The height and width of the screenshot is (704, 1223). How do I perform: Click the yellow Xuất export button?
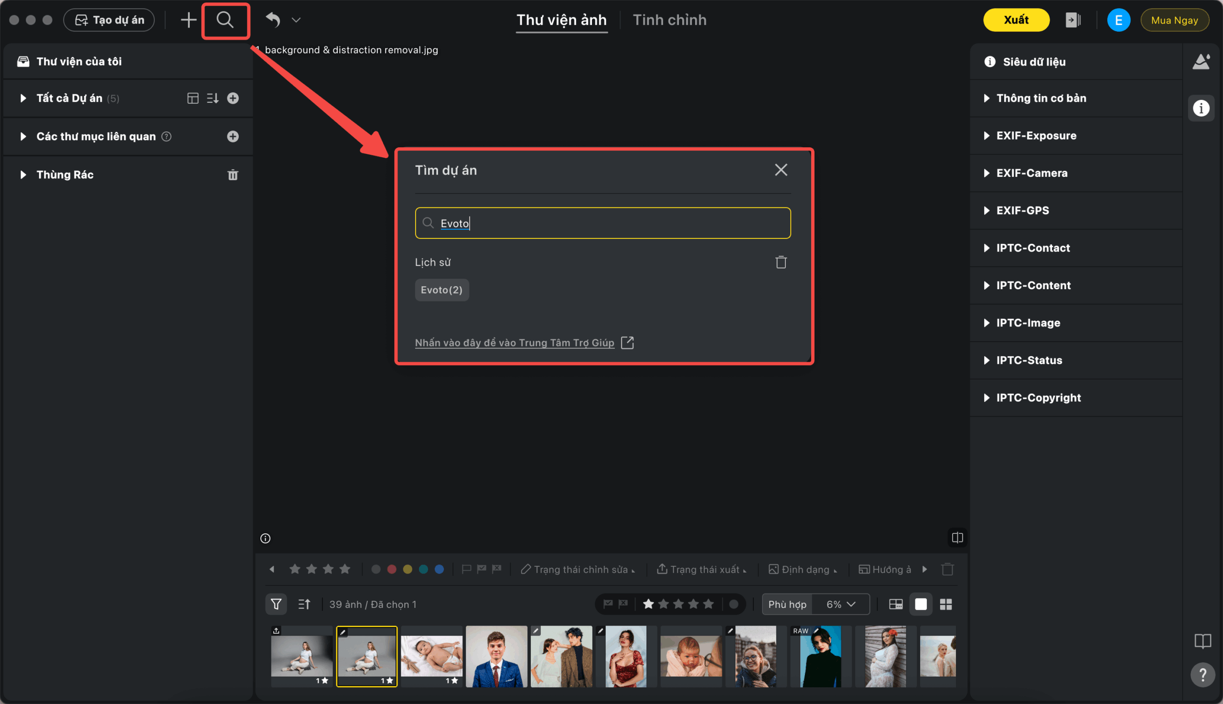(1016, 20)
